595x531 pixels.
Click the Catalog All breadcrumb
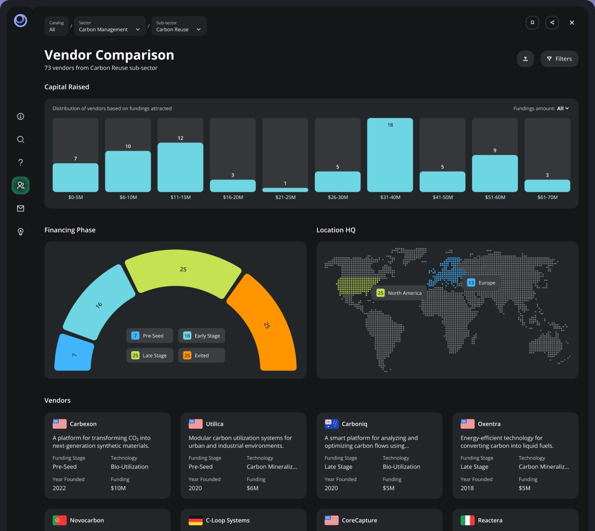[57, 26]
